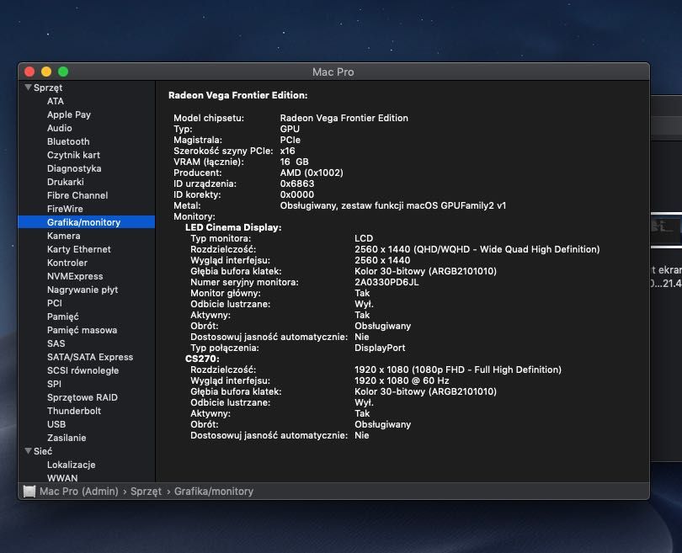Image resolution: width=682 pixels, height=553 pixels.
Task: Open the Zasilanie entry
Action: [x=67, y=438]
